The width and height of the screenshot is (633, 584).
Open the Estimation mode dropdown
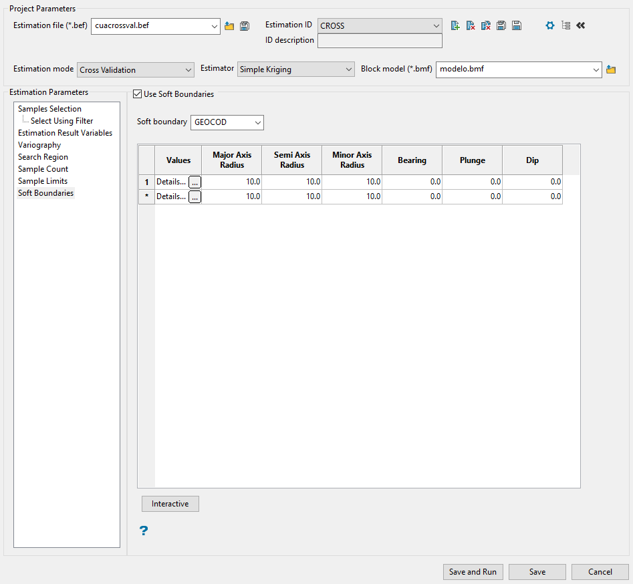pyautogui.click(x=136, y=69)
